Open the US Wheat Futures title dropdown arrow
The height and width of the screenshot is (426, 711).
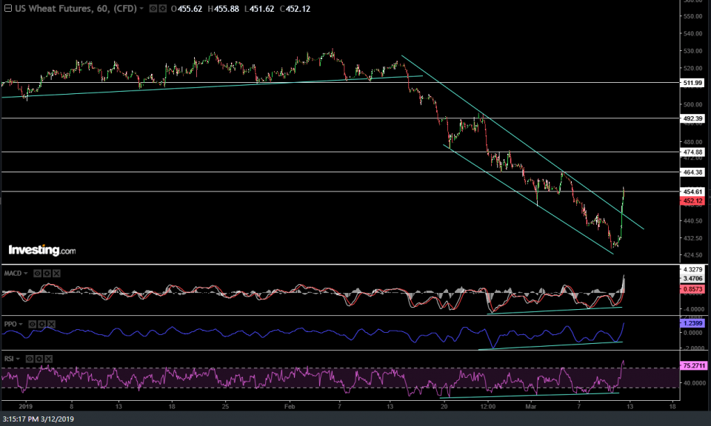point(141,9)
